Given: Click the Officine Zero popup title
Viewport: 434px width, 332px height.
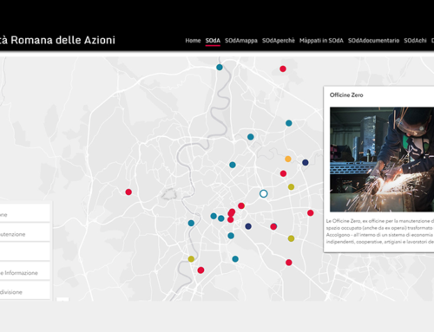Looking at the screenshot, I should [x=346, y=95].
